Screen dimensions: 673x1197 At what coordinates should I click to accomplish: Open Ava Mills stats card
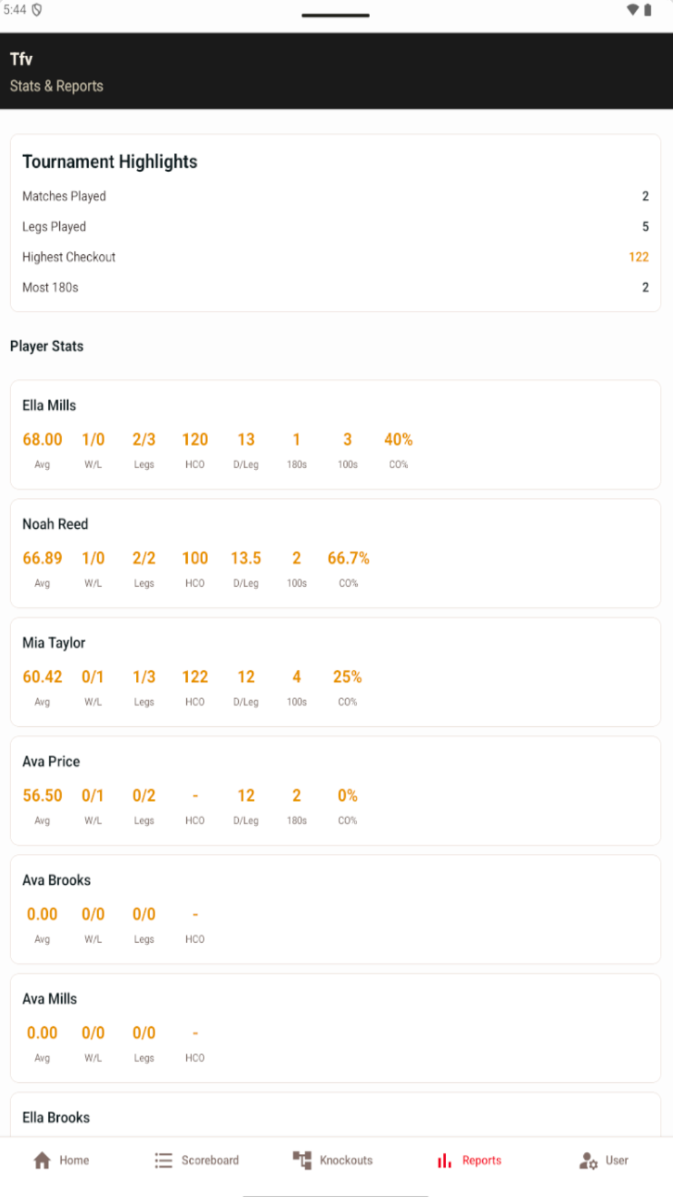tap(335, 1027)
